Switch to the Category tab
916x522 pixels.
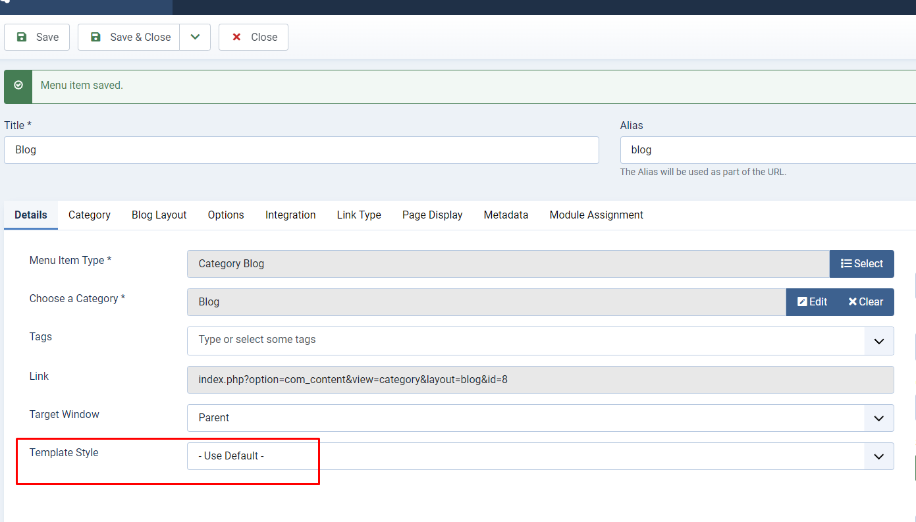click(x=90, y=215)
